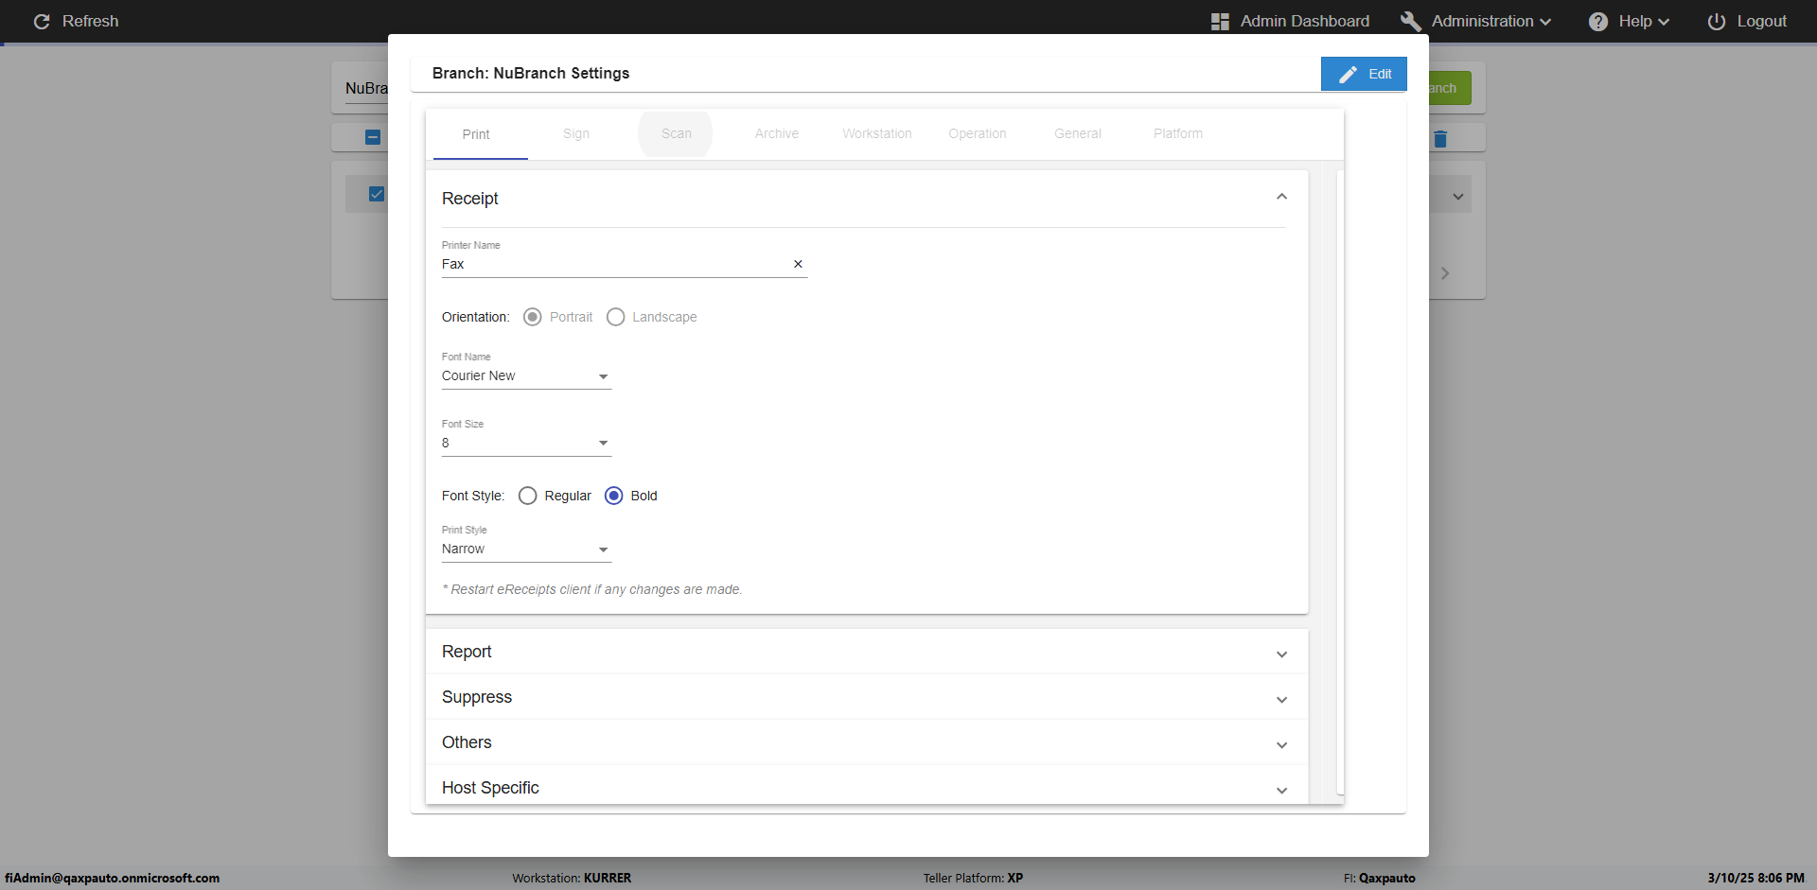Select Regular font style
Screen dimensions: 1817x890
(x=528, y=496)
